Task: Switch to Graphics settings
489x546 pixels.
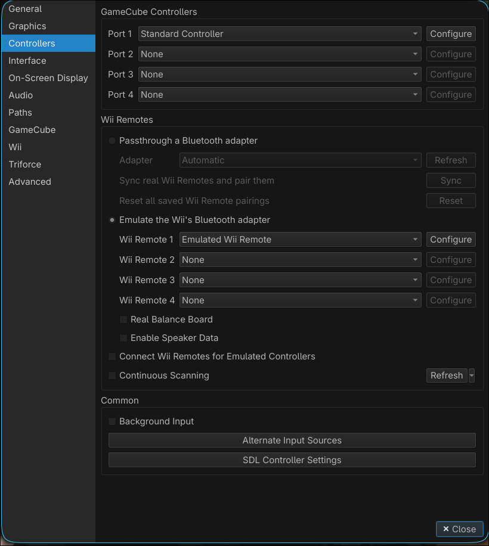Action: [48, 26]
